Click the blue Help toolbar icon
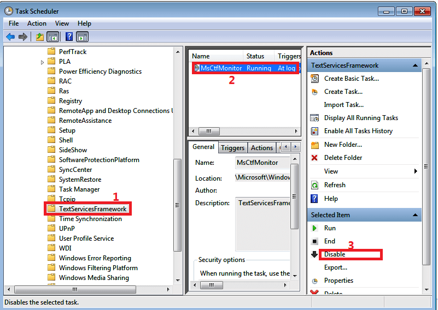Image resolution: width=438 pixels, height=310 pixels. click(69, 37)
